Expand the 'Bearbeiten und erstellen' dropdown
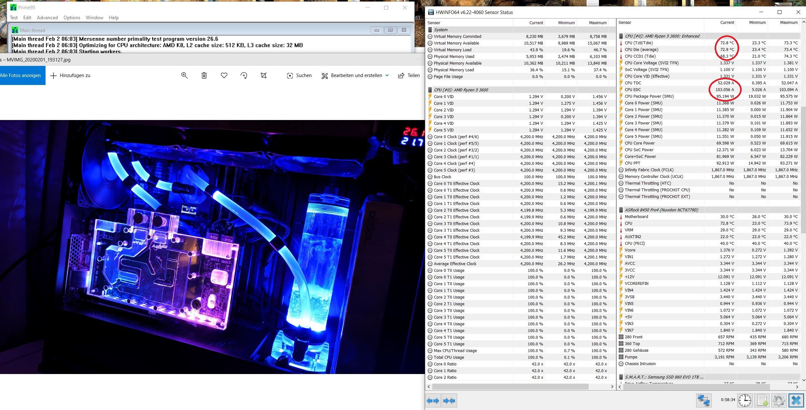This screenshot has width=806, height=410. [387, 75]
